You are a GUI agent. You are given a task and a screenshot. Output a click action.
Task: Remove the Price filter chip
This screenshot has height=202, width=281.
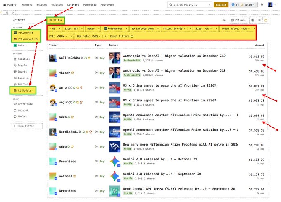pyautogui.click(x=190, y=28)
